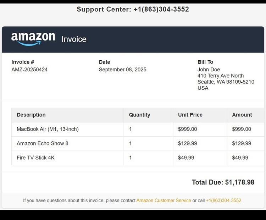Click the Amazon logo in header

(x=33, y=39)
